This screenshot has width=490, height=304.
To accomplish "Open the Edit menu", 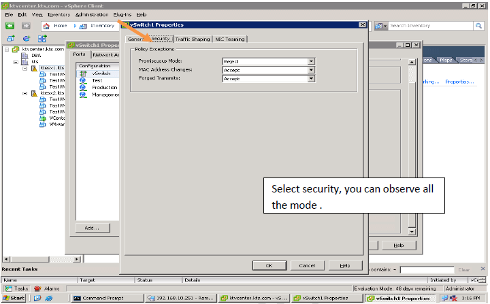I will click(22, 15).
